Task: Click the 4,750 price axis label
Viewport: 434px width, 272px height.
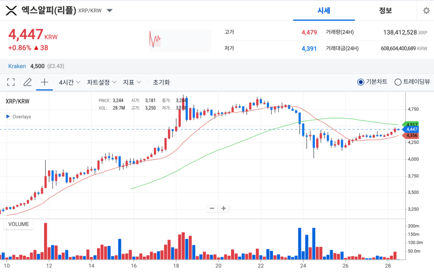Action: click(x=413, y=109)
